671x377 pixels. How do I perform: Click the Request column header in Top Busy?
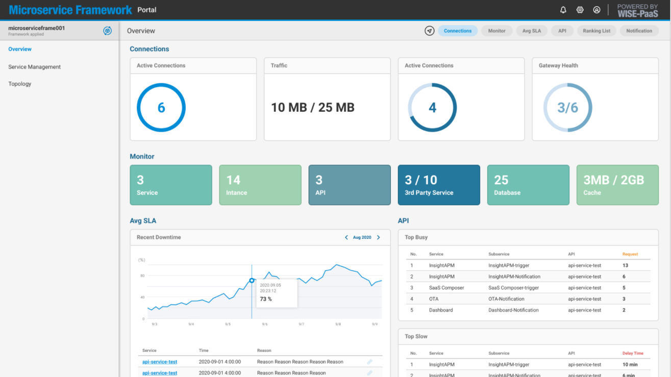[x=630, y=254]
